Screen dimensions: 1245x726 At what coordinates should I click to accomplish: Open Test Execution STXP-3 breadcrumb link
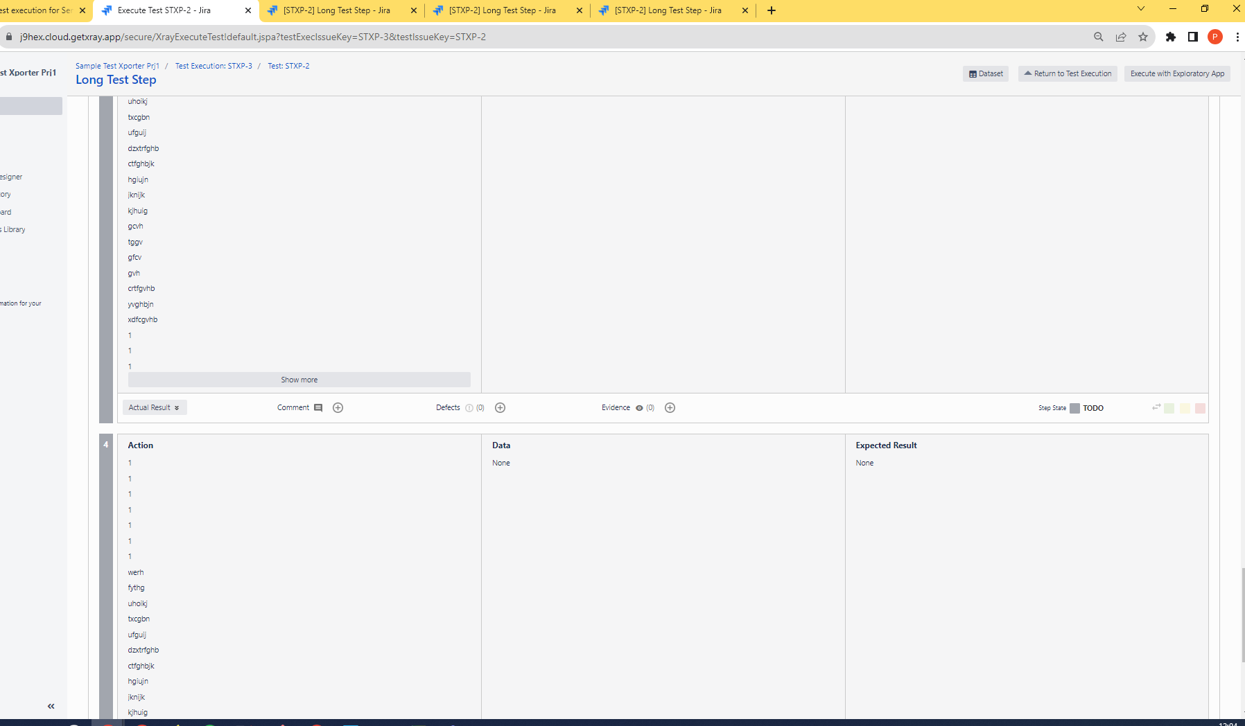pyautogui.click(x=214, y=66)
